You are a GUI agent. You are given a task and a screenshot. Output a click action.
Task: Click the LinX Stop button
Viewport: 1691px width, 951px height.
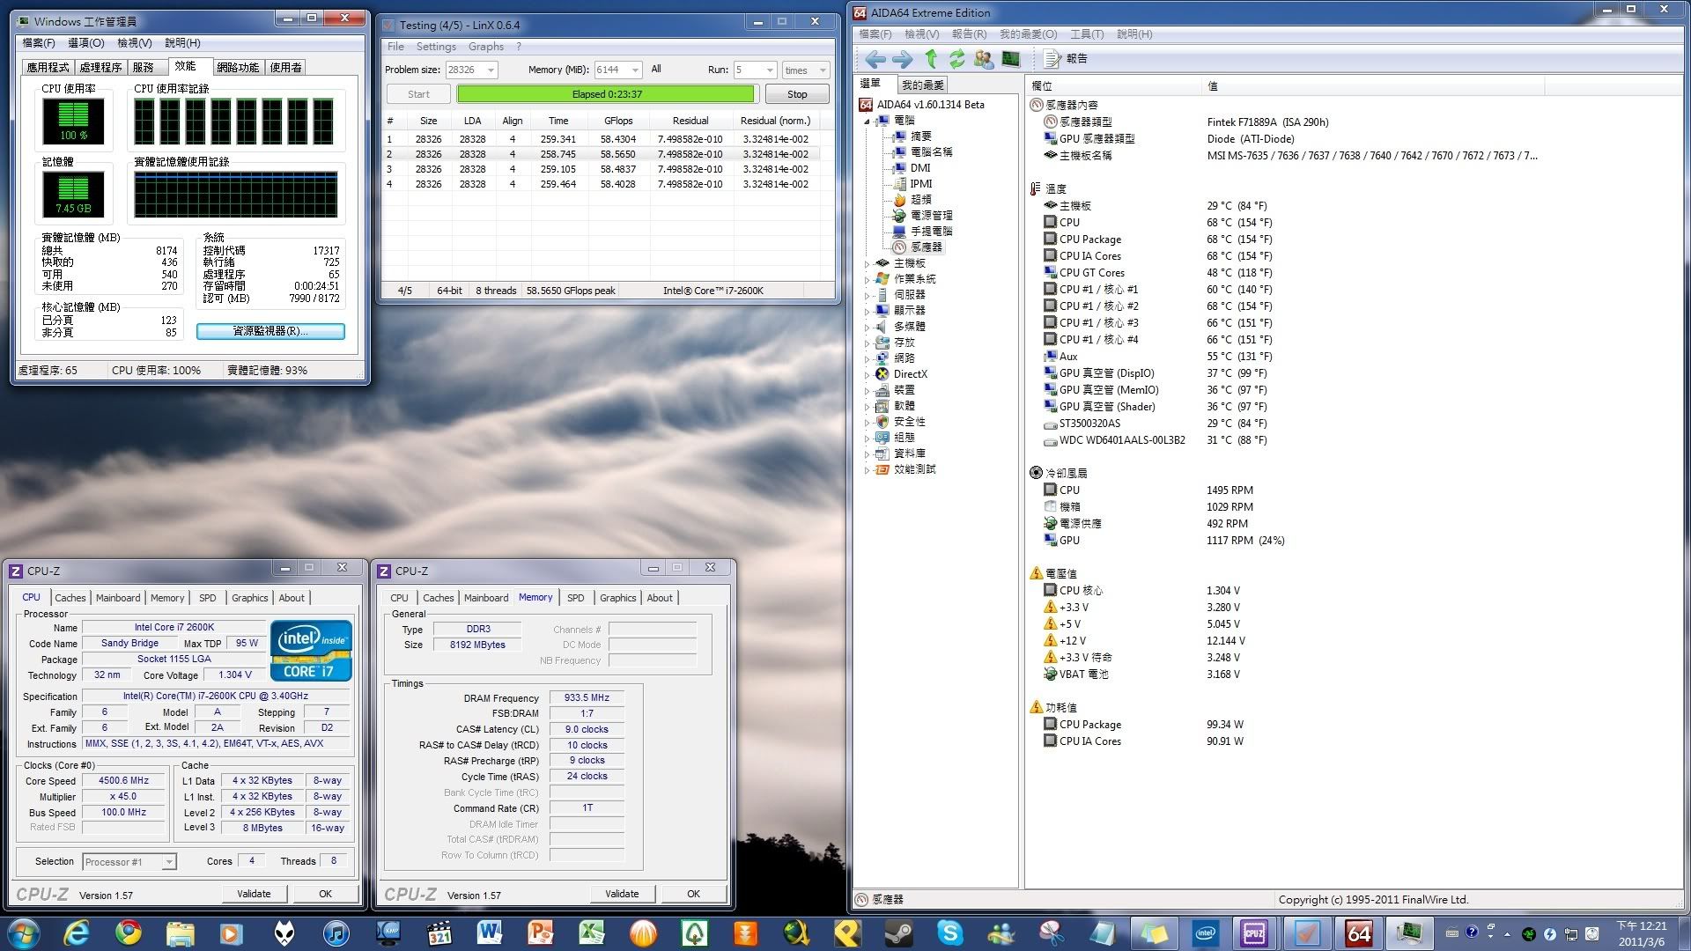pos(797,94)
